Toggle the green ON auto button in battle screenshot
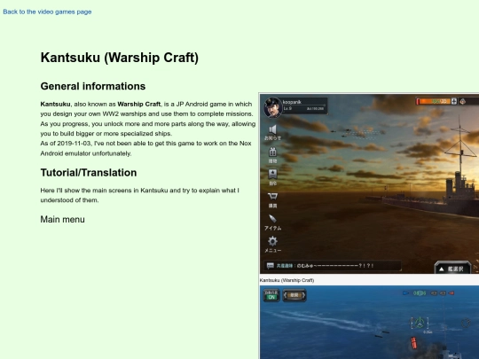 271,295
